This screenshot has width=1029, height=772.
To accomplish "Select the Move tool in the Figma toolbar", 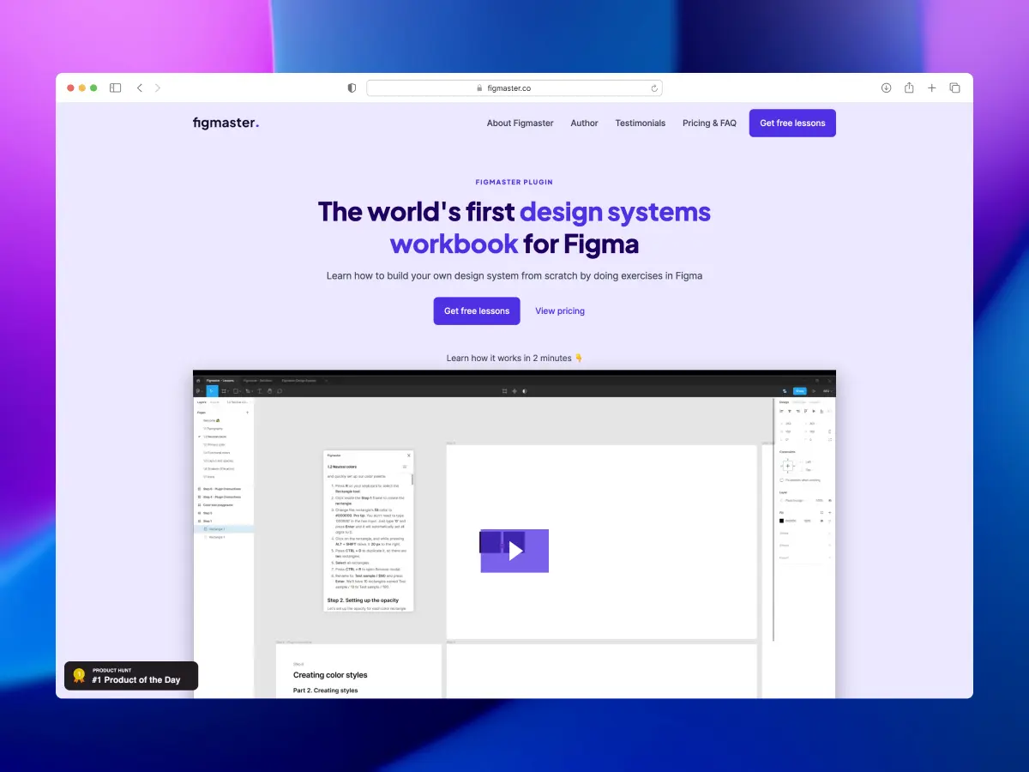I will (213, 390).
